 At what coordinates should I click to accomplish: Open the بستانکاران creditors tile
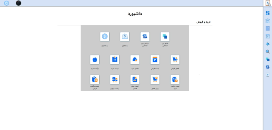pyautogui.click(x=105, y=37)
